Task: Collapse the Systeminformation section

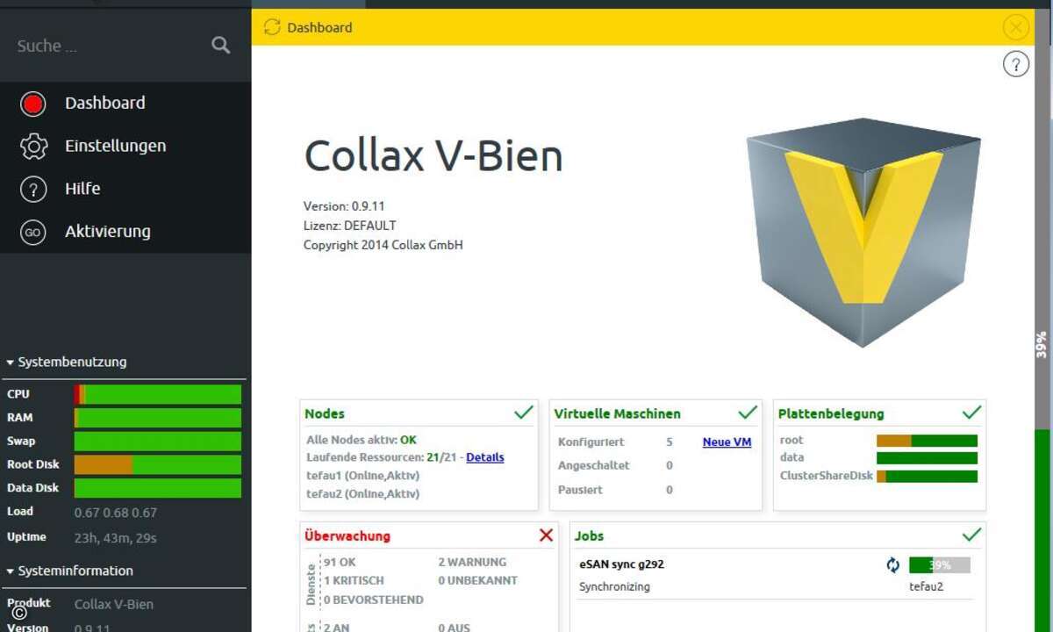Action: click(71, 571)
